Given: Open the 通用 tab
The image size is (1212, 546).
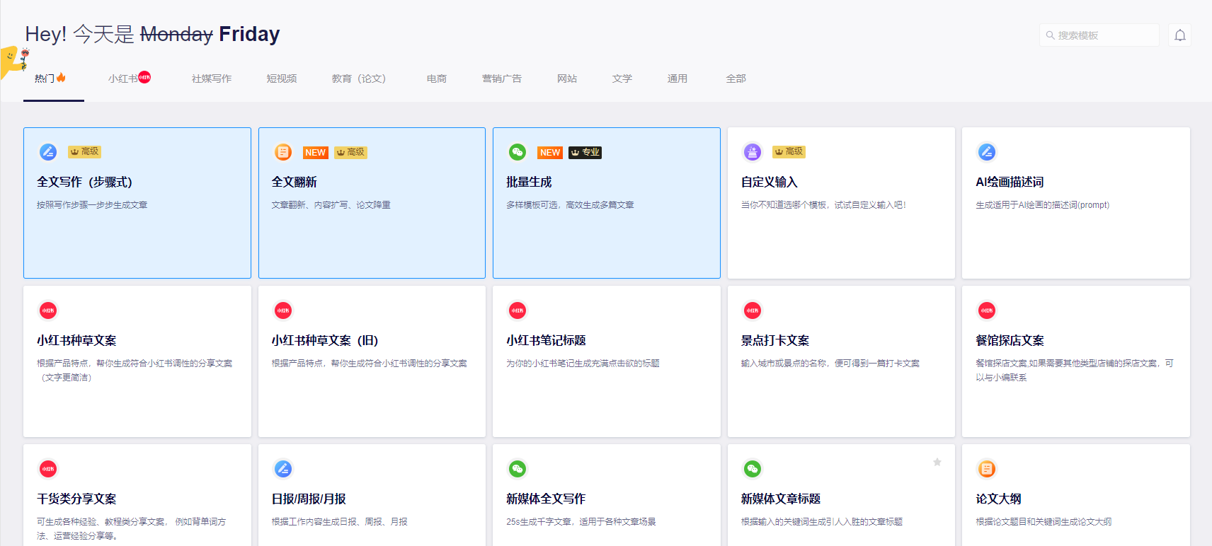Looking at the screenshot, I should (678, 79).
